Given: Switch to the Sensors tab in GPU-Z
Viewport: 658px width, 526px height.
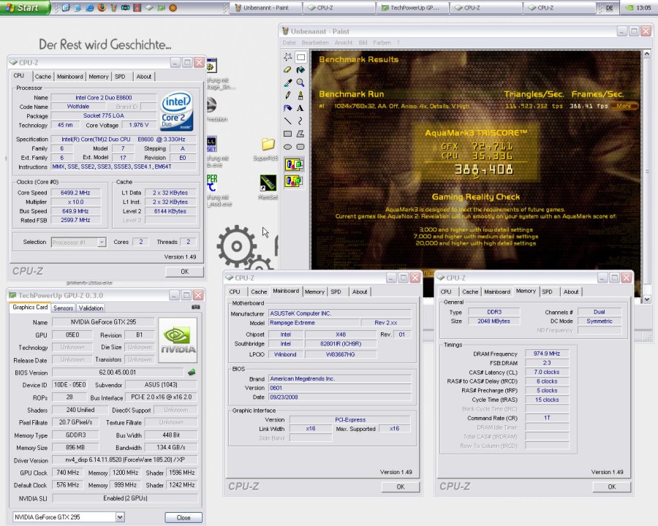Looking at the screenshot, I should tap(64, 308).
